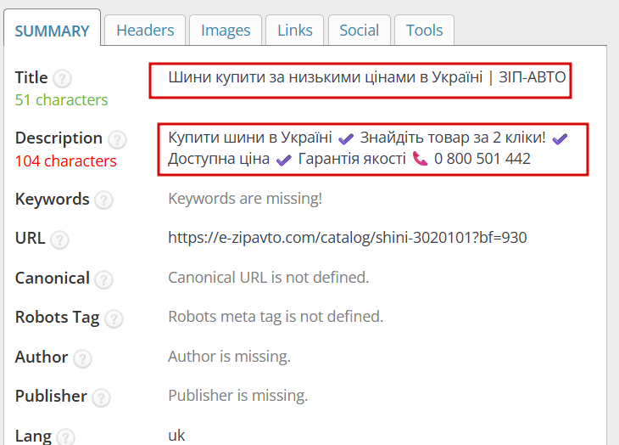Show help for the Author field

(x=82, y=359)
